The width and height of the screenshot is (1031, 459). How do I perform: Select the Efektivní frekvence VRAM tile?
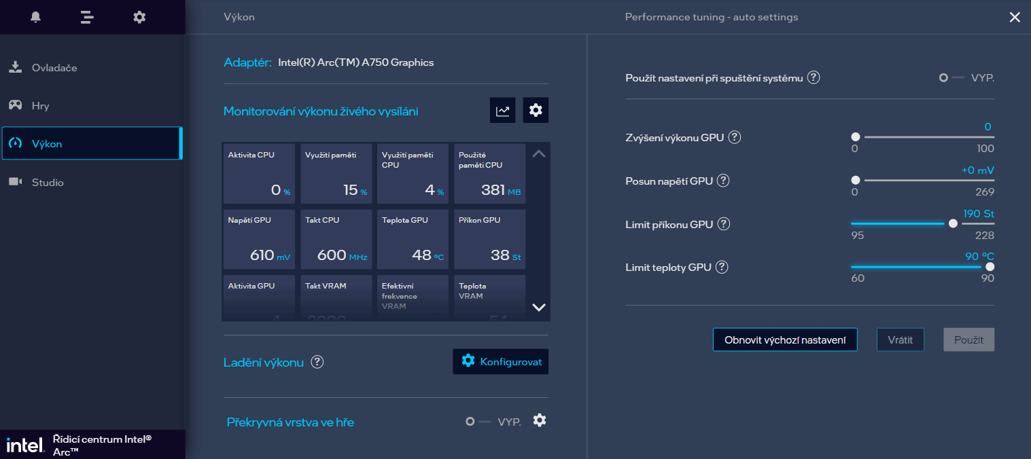[x=413, y=297]
